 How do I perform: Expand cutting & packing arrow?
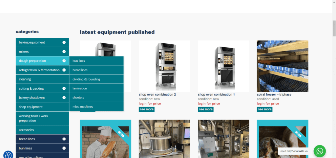click(64, 88)
